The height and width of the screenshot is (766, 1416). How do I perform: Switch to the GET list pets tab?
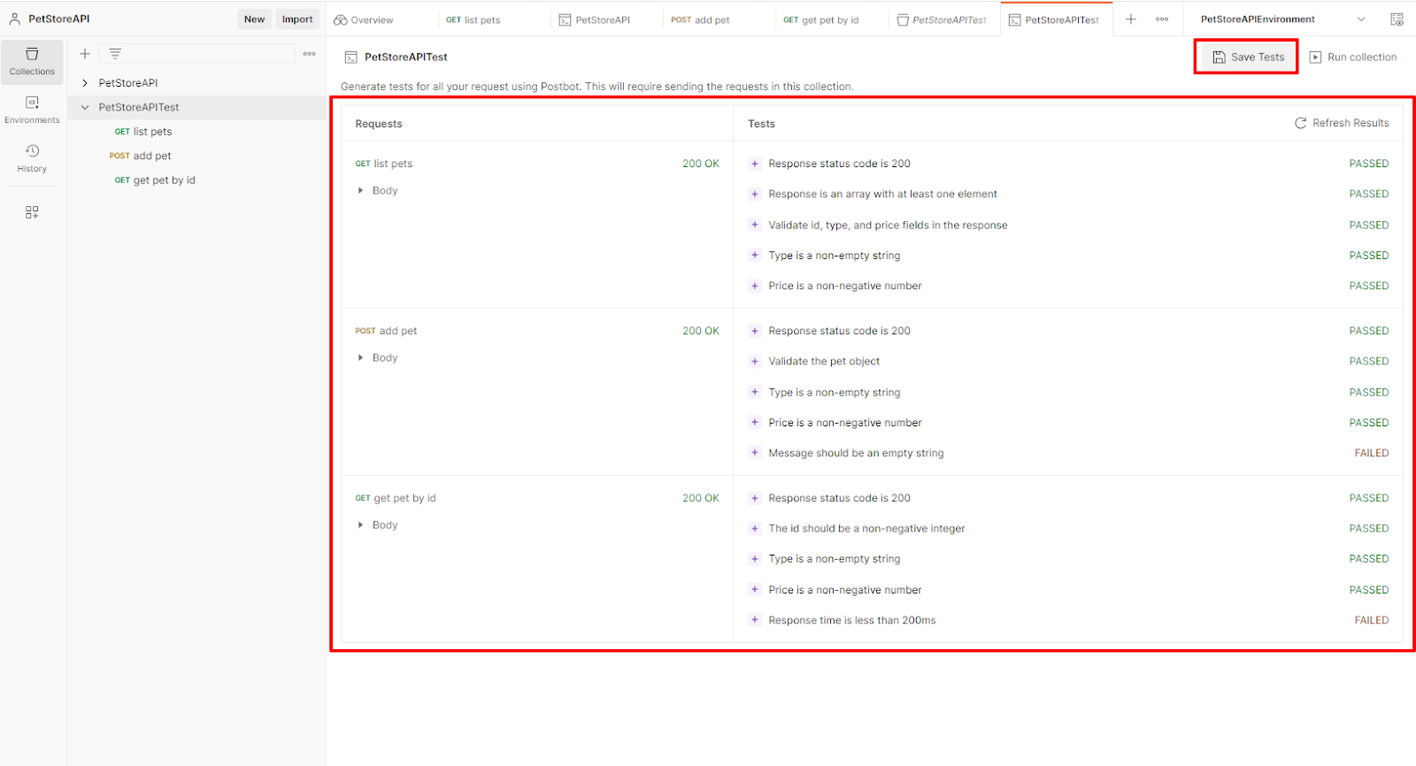pyautogui.click(x=473, y=19)
